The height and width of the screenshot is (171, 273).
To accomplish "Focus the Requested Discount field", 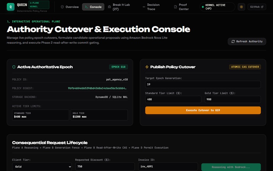I will pyautogui.click(x=105, y=167).
